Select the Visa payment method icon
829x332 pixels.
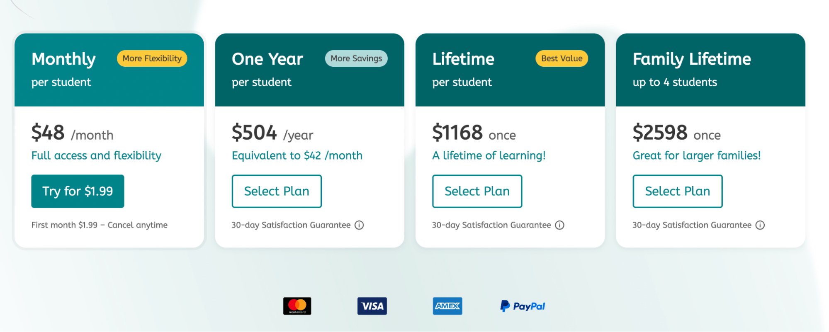(372, 306)
